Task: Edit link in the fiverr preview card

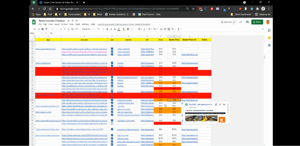Action: click(x=220, y=104)
